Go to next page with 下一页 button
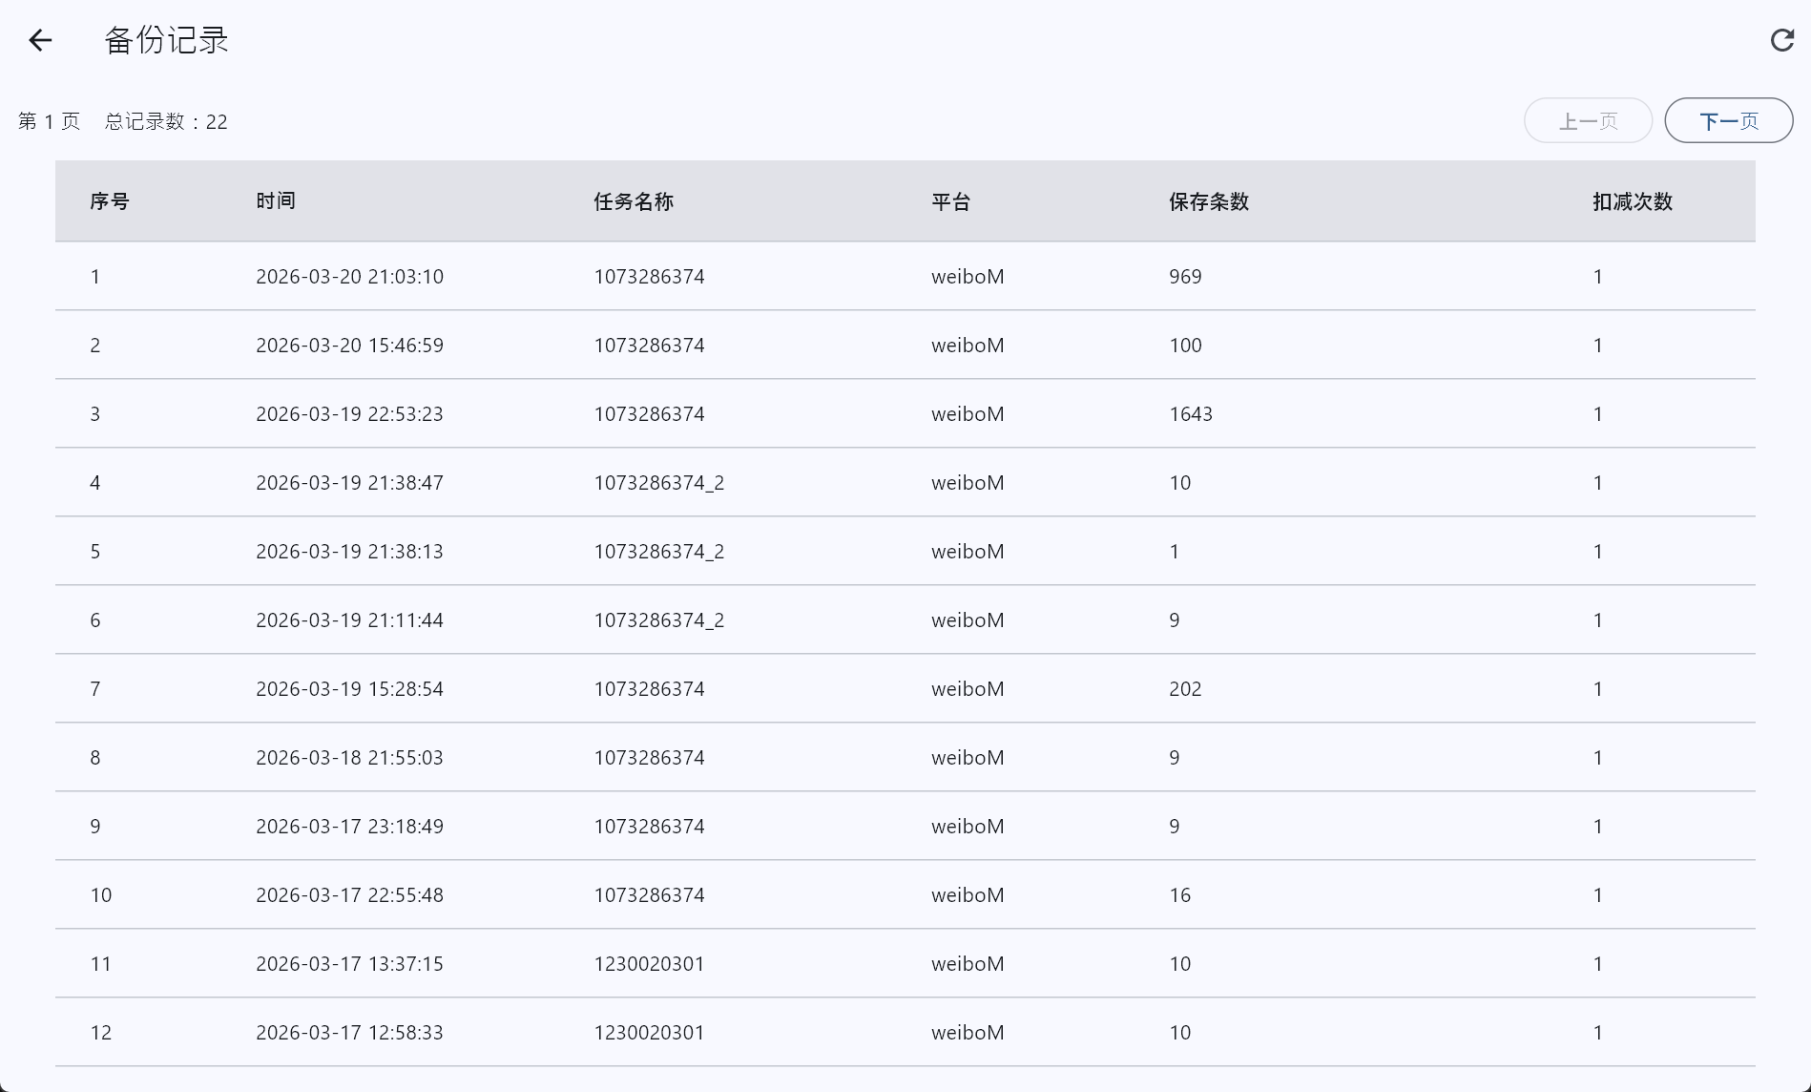 pyautogui.click(x=1728, y=121)
